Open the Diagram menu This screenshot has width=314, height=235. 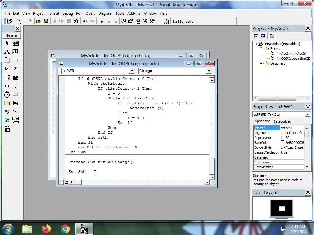pos(105,13)
